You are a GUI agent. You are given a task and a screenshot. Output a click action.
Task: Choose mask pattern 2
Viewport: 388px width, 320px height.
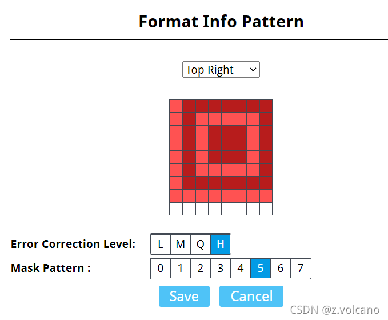(201, 268)
